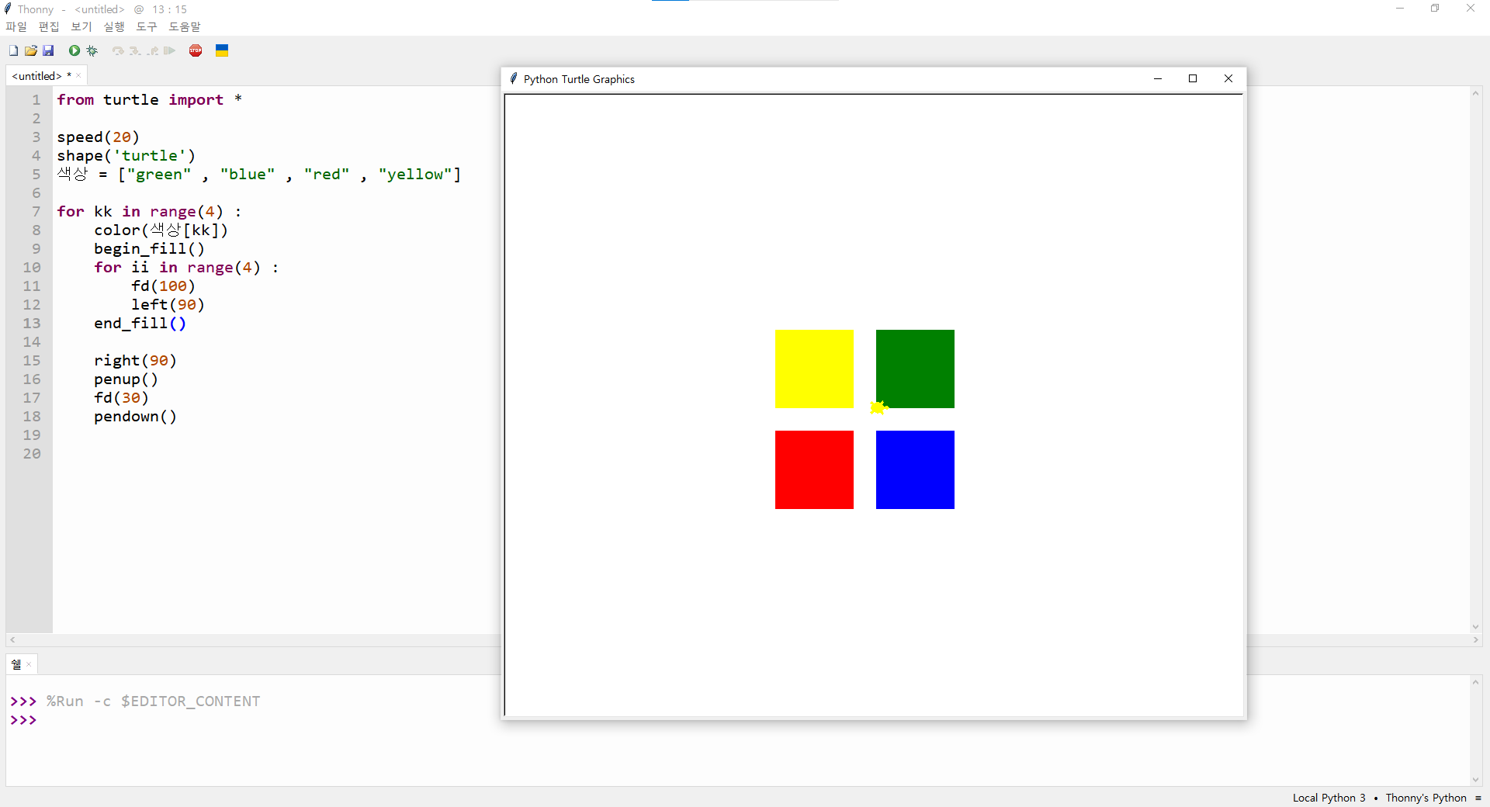Viewport: 1490px width, 807px height.
Task: Open a file using the folder icon
Action: 31,50
